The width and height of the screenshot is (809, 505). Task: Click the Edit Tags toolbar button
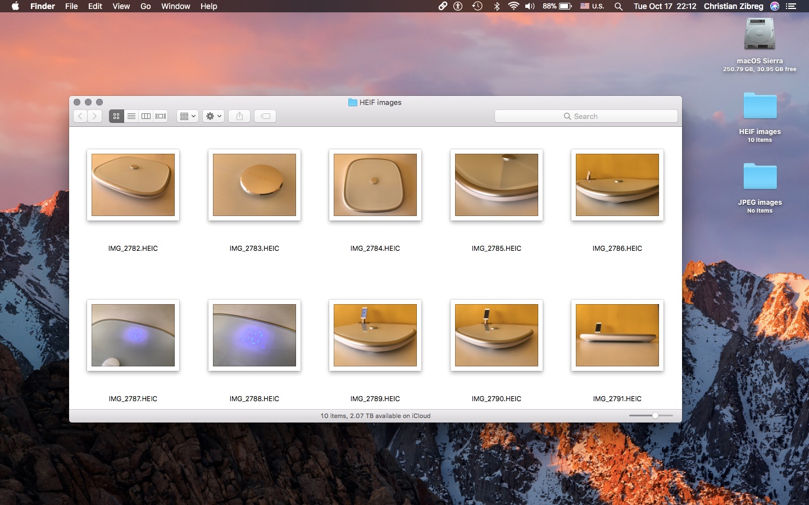[265, 116]
